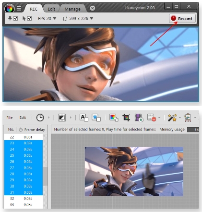Open the color filter resize icon
Screen dimensions: 202x212
(114, 118)
